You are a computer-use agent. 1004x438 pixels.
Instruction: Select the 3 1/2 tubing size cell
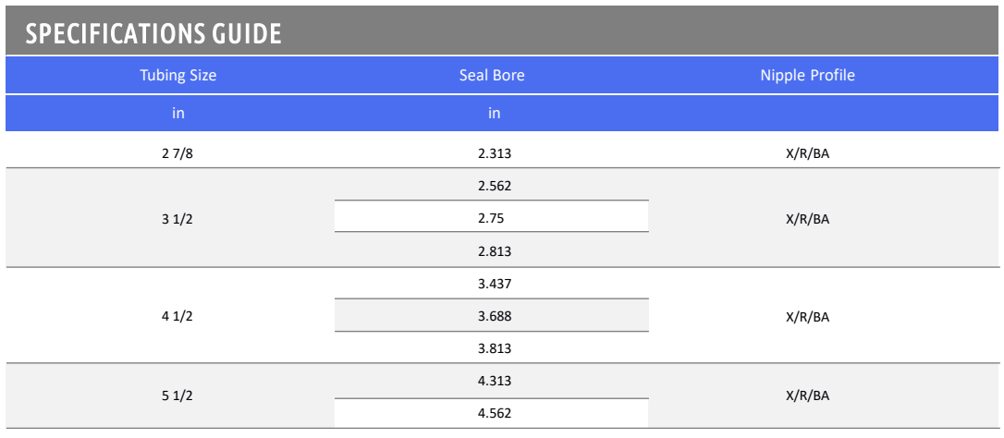coord(178,219)
